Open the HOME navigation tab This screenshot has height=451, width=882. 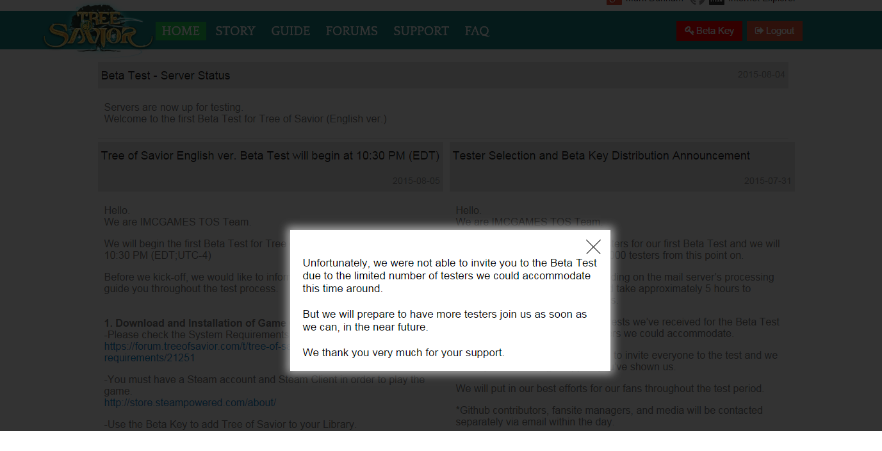tap(181, 31)
